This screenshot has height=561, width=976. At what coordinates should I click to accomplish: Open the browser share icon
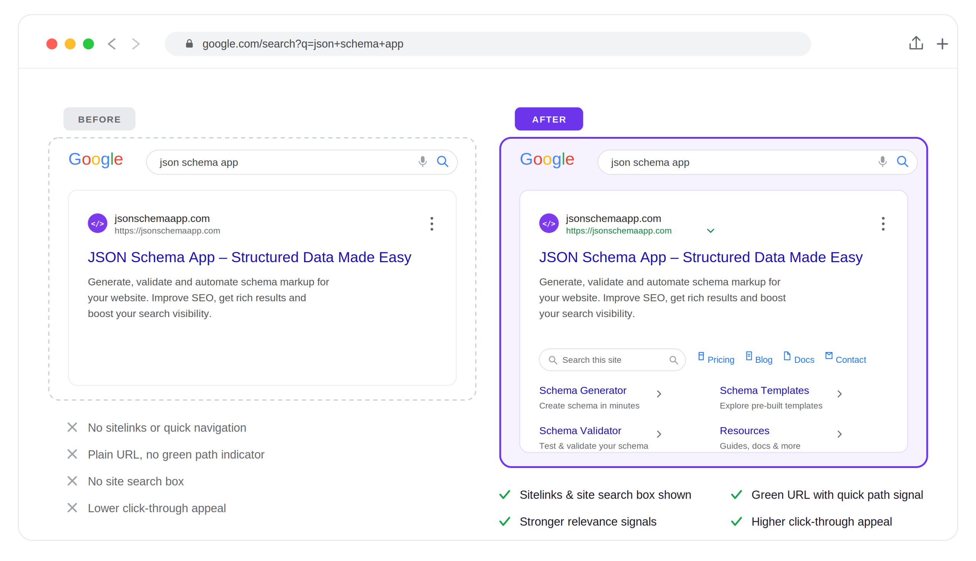pyautogui.click(x=916, y=43)
